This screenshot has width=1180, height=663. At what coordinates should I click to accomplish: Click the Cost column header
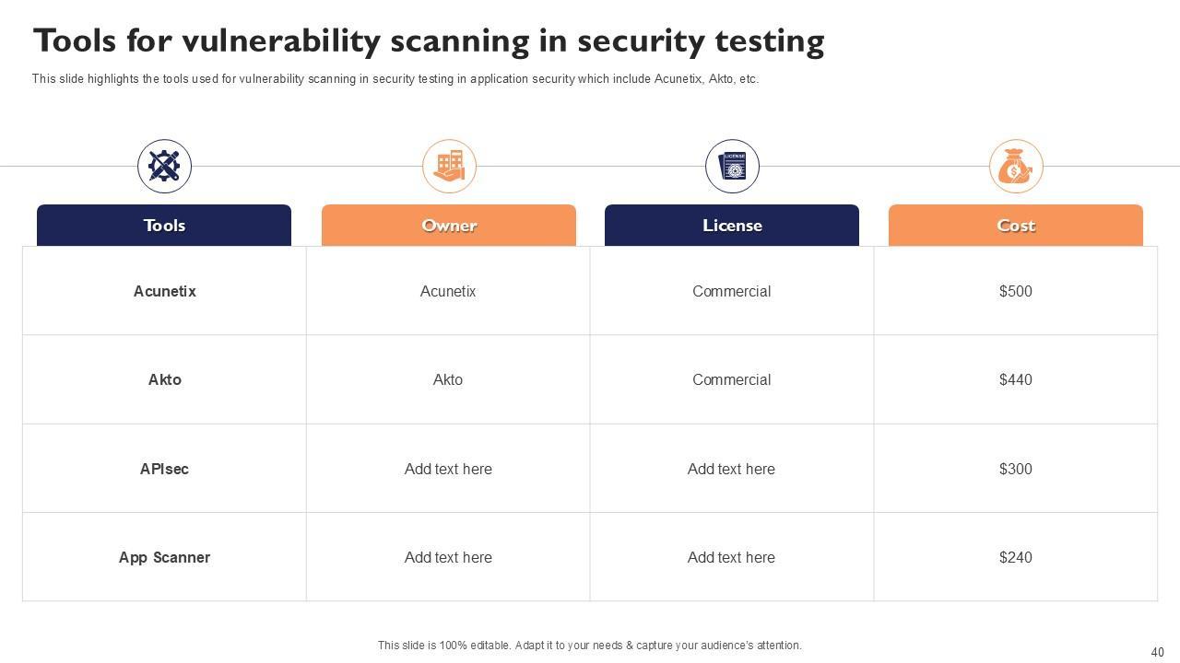pos(1016,226)
